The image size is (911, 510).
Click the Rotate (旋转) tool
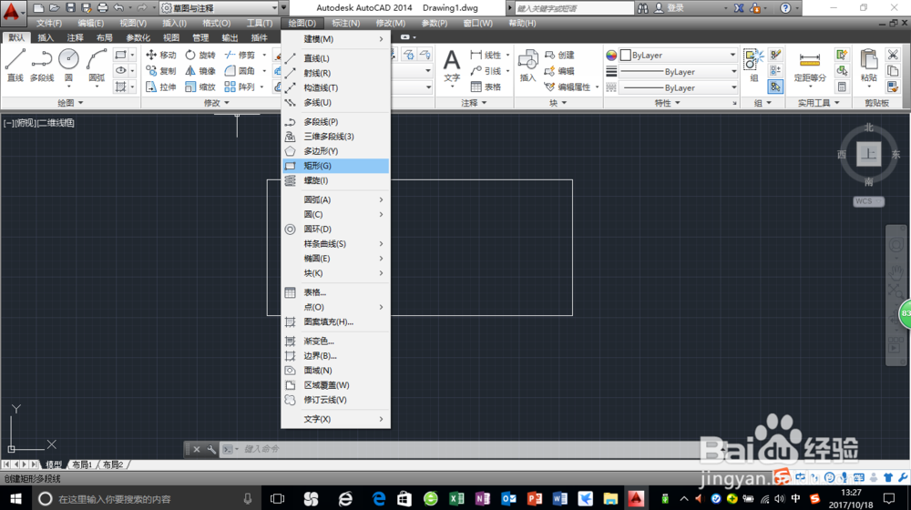point(200,55)
